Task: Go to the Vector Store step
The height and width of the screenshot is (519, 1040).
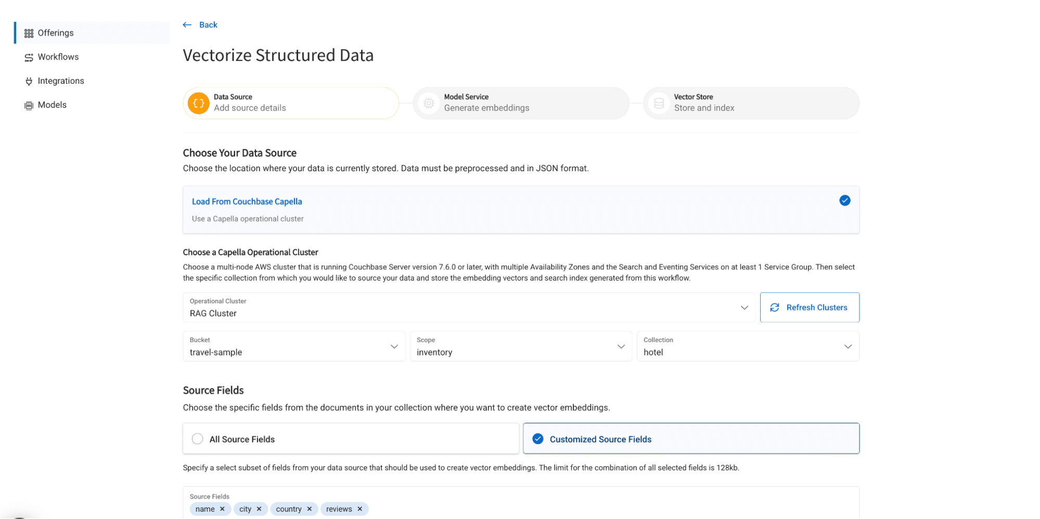Action: pyautogui.click(x=751, y=103)
